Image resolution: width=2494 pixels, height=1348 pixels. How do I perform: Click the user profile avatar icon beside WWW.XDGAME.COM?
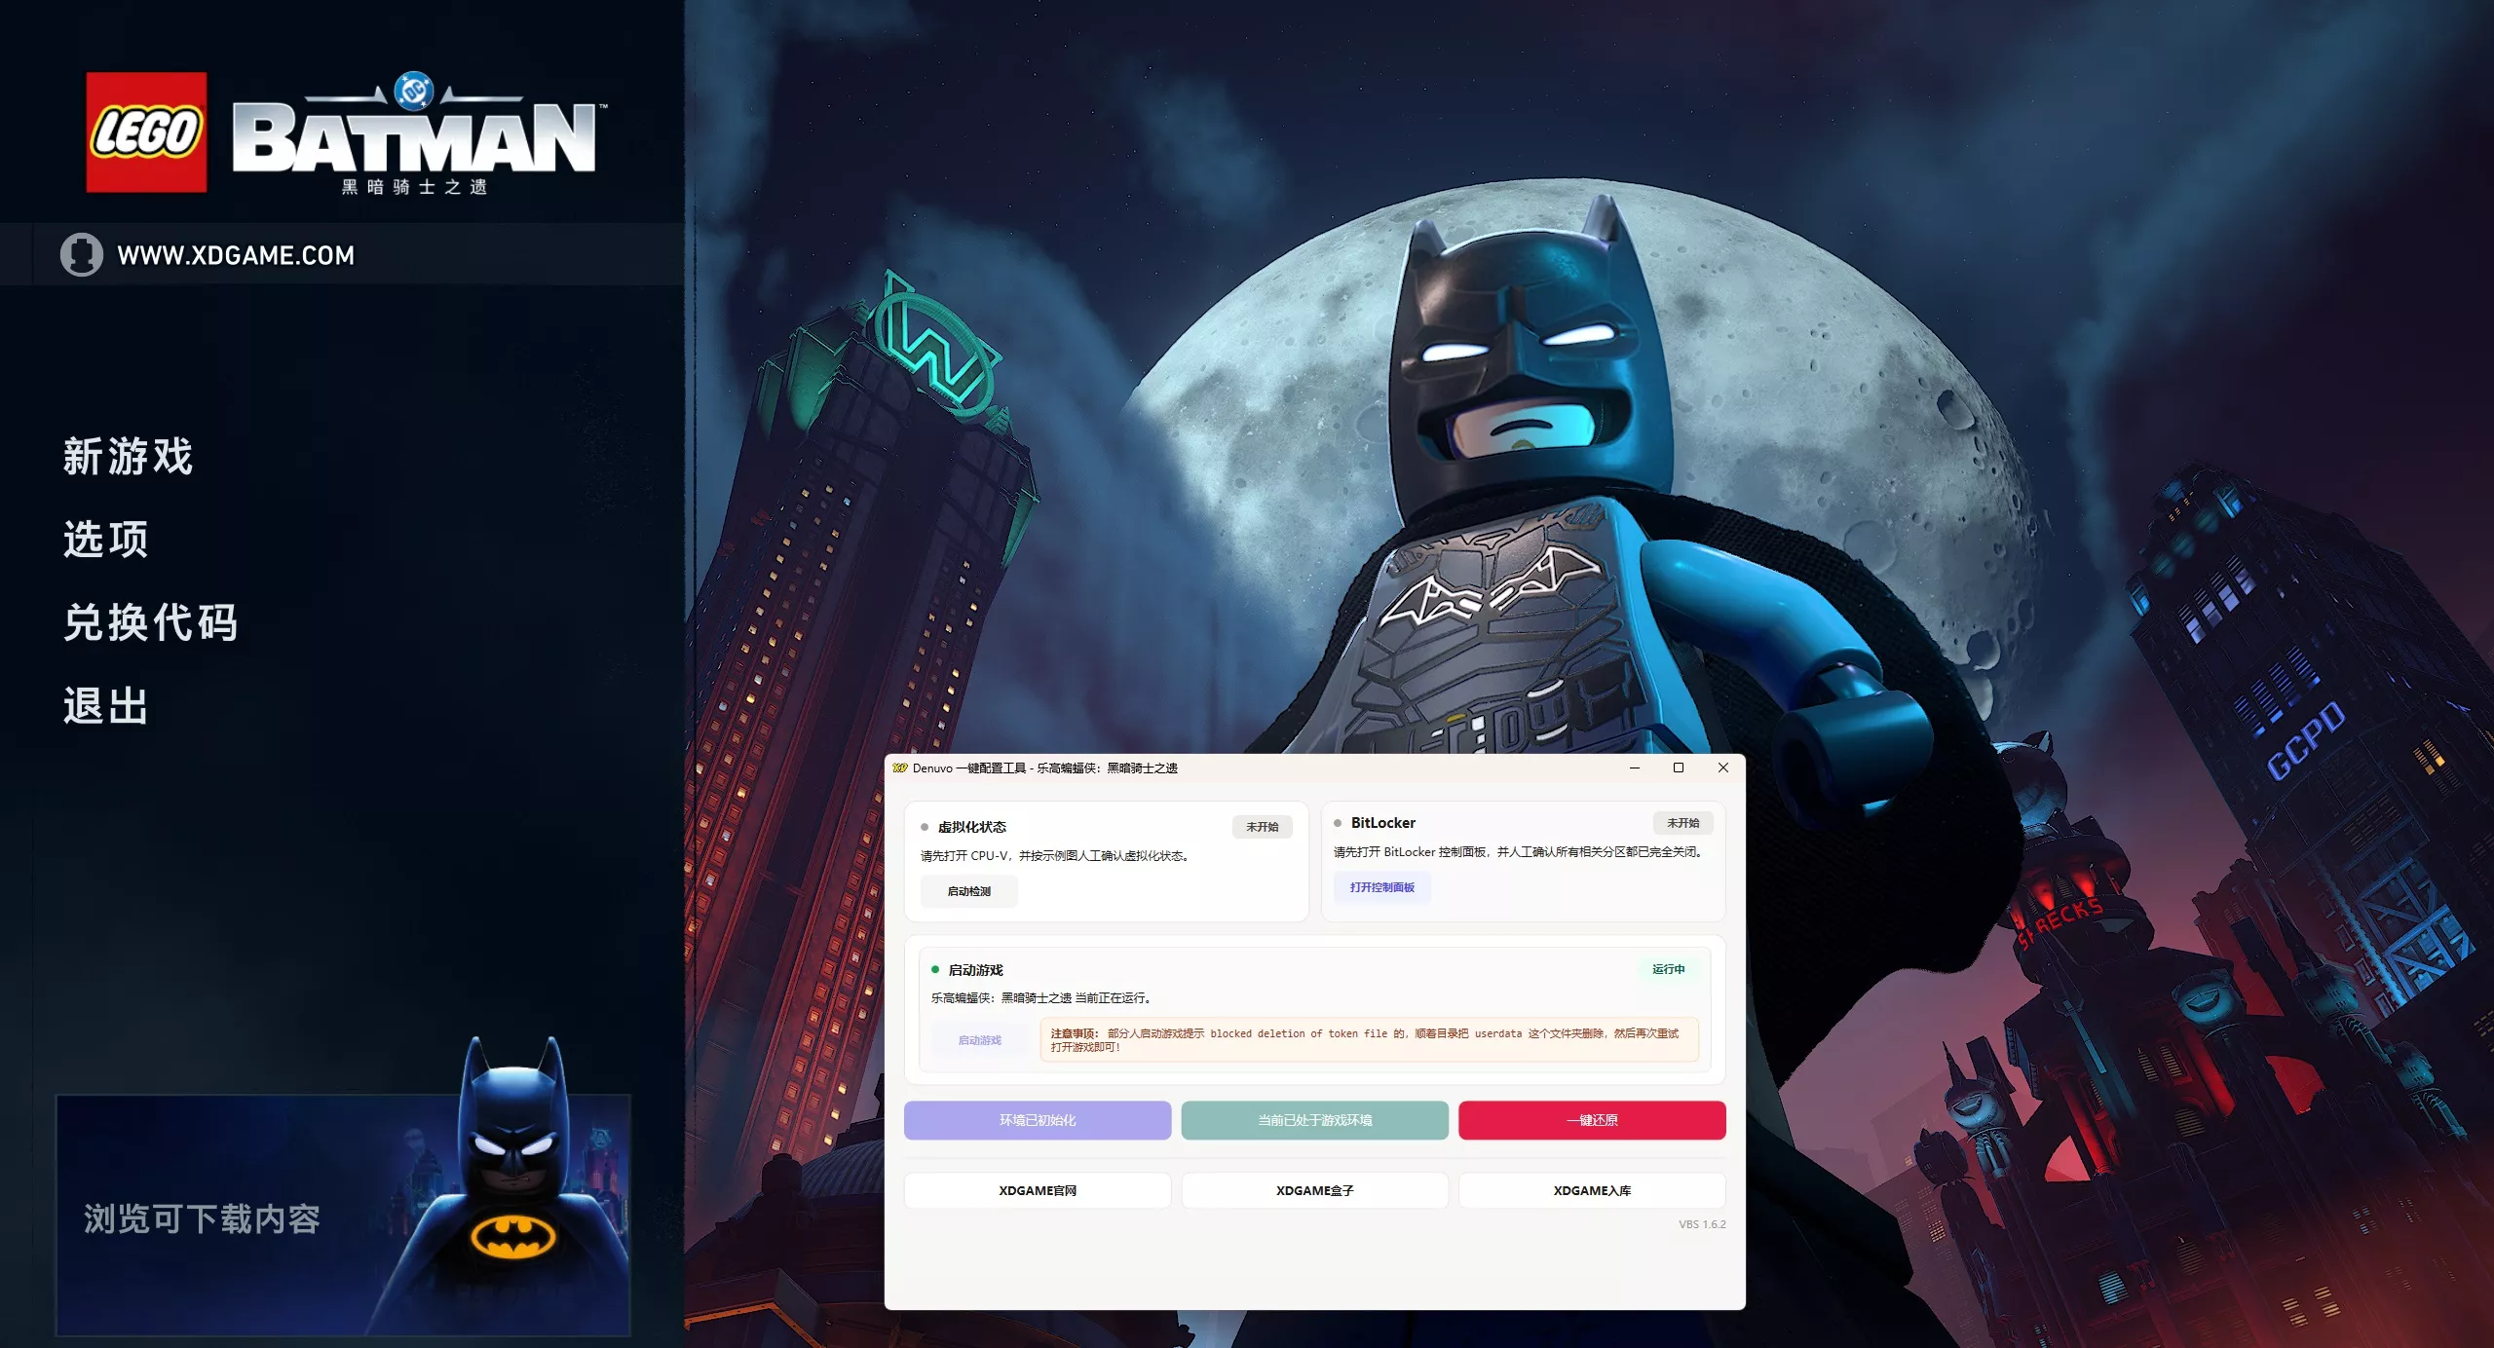tap(82, 255)
